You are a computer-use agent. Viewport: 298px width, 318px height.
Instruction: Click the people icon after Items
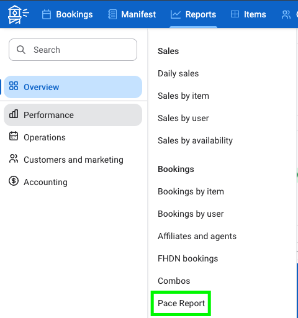point(286,14)
